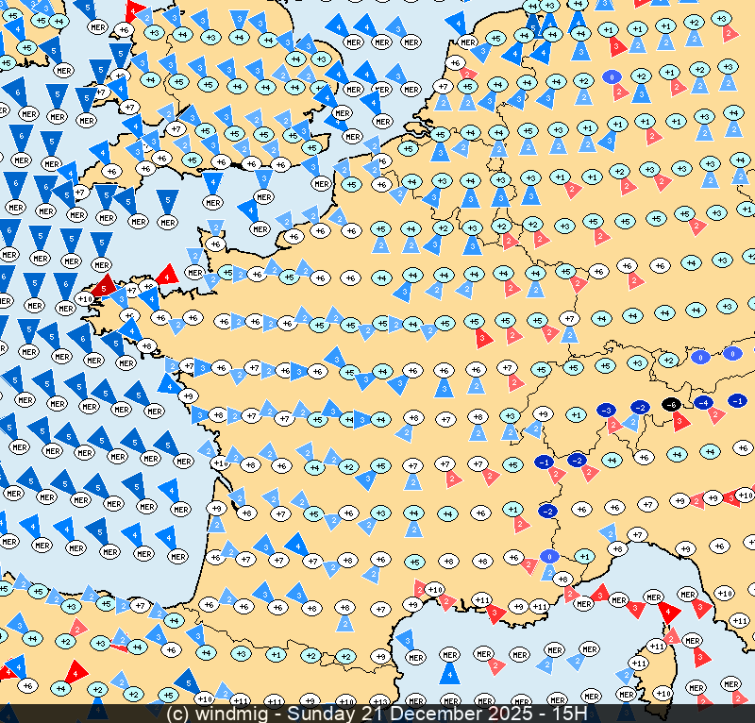The image size is (755, 723).
Task: Click the +10 marker beside dark red arrow
Action: (x=84, y=299)
